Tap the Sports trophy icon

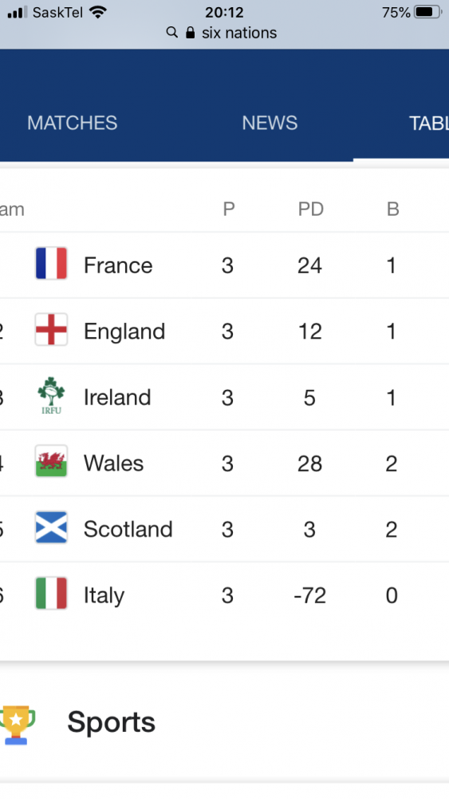[x=17, y=725]
